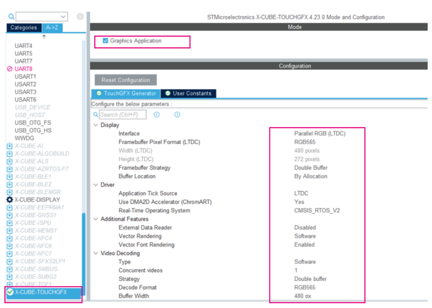Screen dimensions: 432x308
Task: Click the Concurrent videos value 1
Action: click(x=296, y=270)
